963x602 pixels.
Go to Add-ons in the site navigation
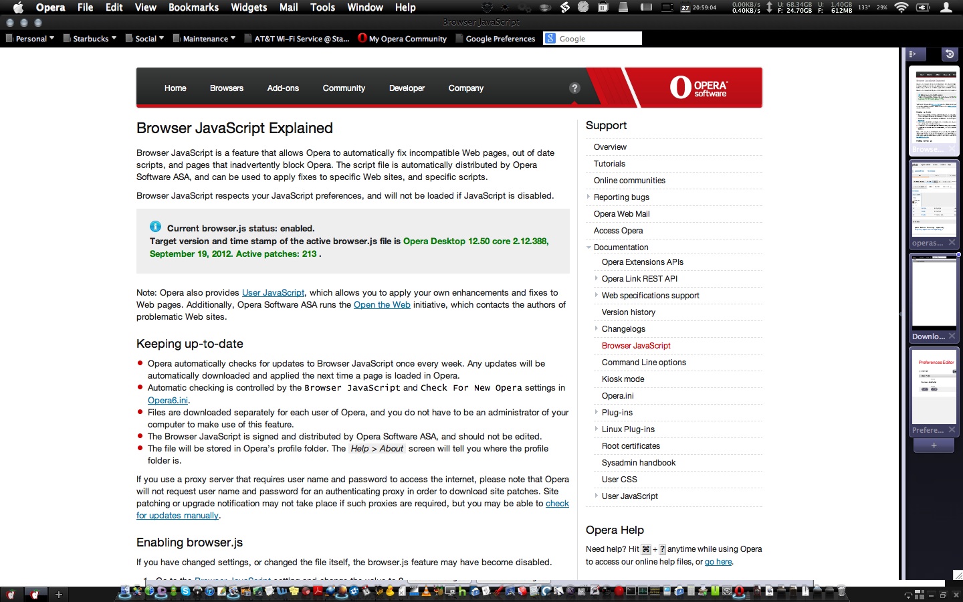pyautogui.click(x=283, y=88)
